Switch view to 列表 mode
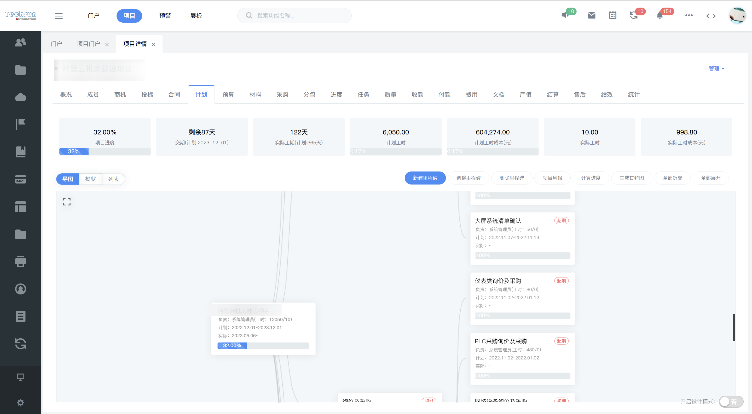 click(113, 179)
